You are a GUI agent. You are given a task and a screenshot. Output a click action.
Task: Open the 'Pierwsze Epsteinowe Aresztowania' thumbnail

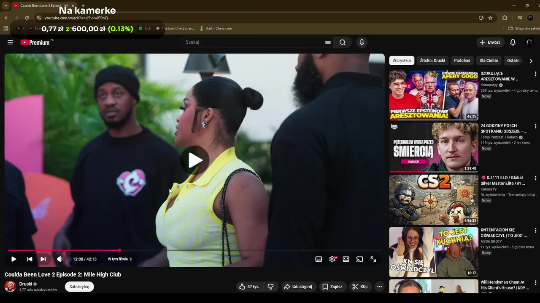(434, 95)
